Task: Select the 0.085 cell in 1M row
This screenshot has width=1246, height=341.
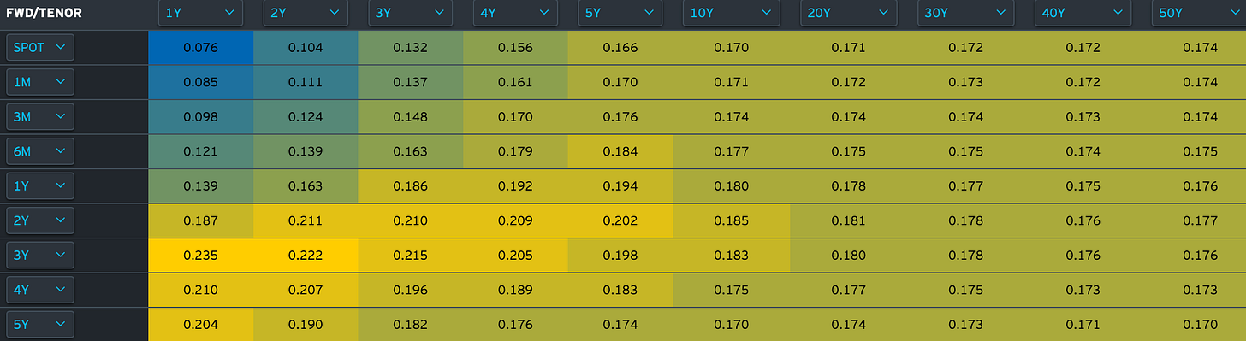Action: pos(200,82)
